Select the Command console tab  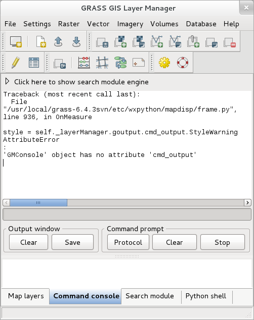coord(87,296)
